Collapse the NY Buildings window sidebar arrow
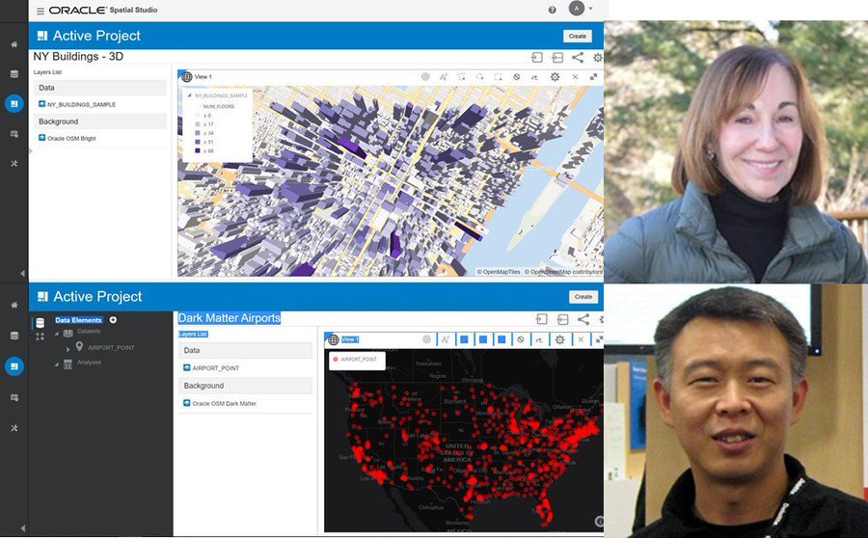 pos(22,274)
